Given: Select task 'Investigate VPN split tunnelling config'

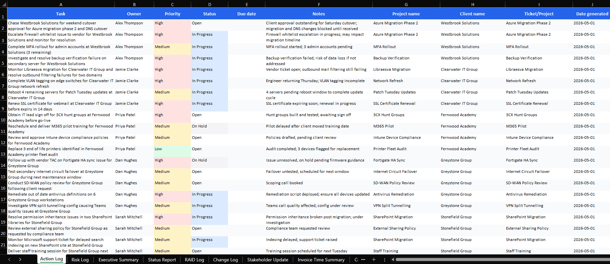Looking at the screenshot, I should tap(61, 208).
